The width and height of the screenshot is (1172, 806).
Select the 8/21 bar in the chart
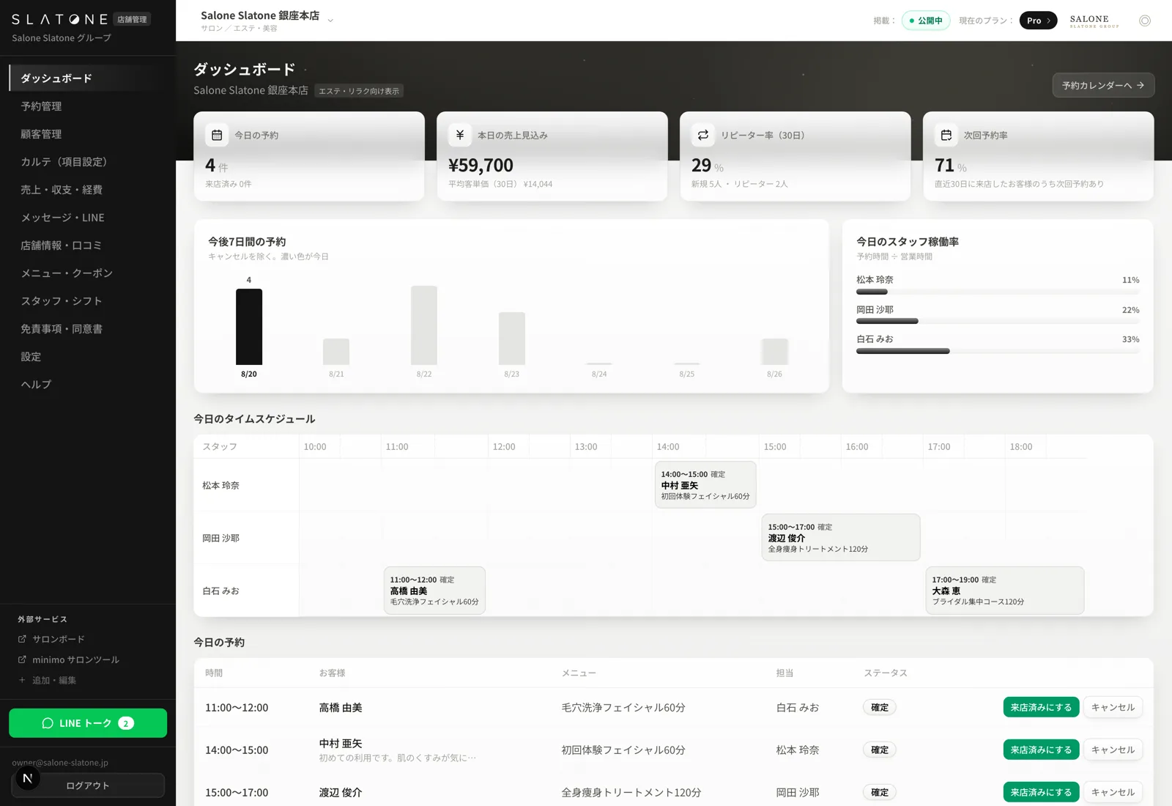tap(336, 352)
